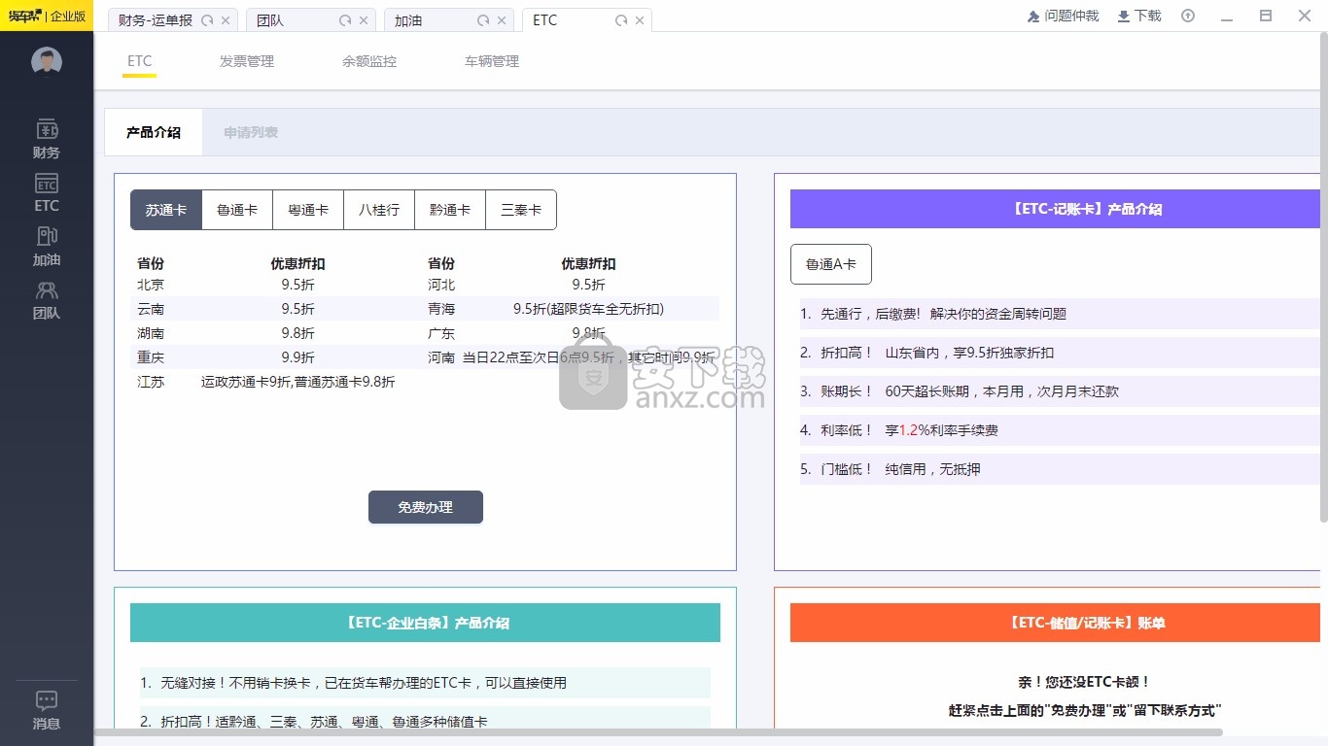
Task: Click 9.5折(超限货车全无折扣) discount text
Action: pos(588,309)
